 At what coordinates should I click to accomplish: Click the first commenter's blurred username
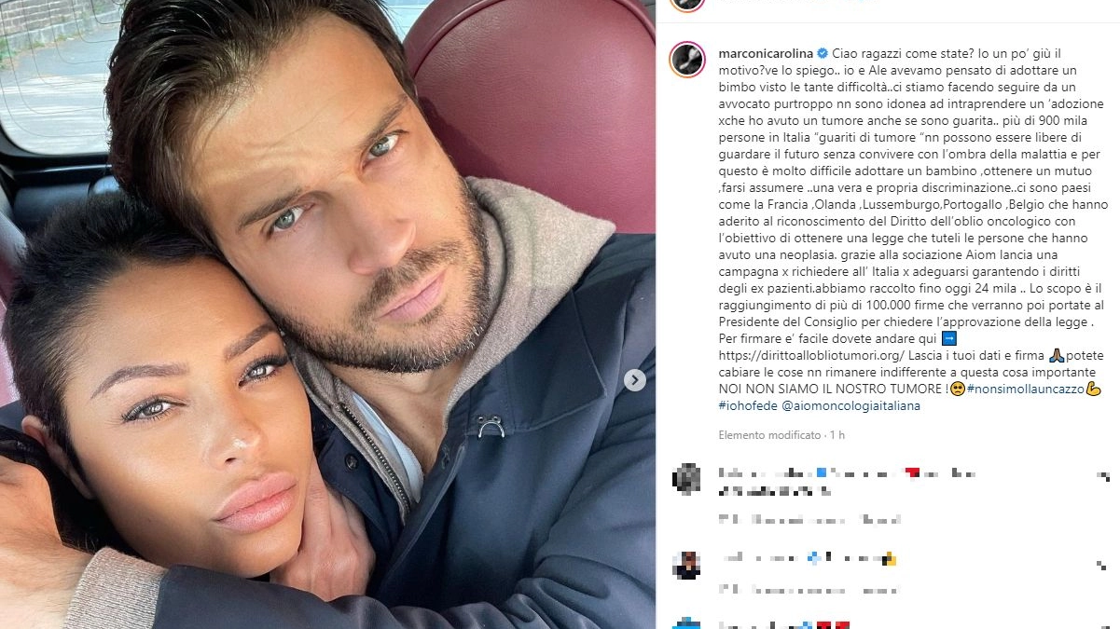(765, 473)
